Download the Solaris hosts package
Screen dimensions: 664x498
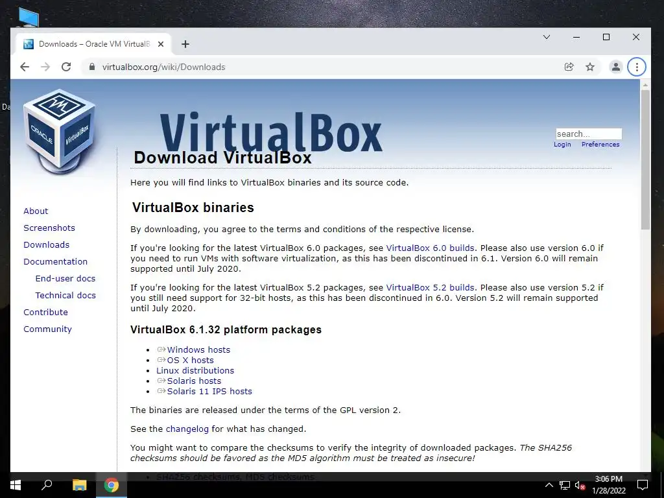(194, 381)
